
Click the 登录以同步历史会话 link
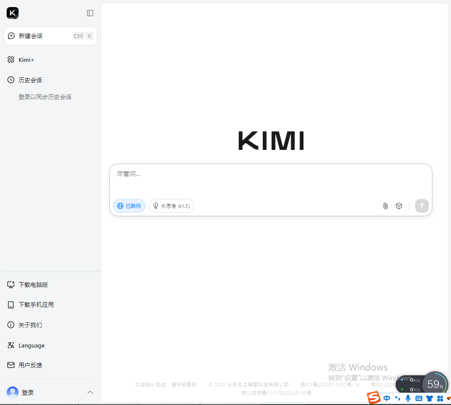point(45,97)
